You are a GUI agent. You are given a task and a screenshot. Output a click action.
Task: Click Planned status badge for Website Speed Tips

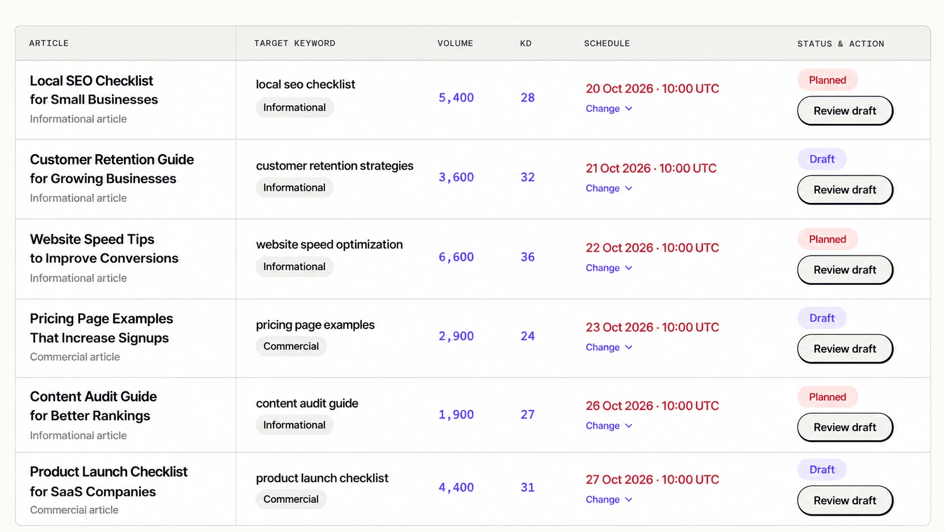pyautogui.click(x=827, y=239)
